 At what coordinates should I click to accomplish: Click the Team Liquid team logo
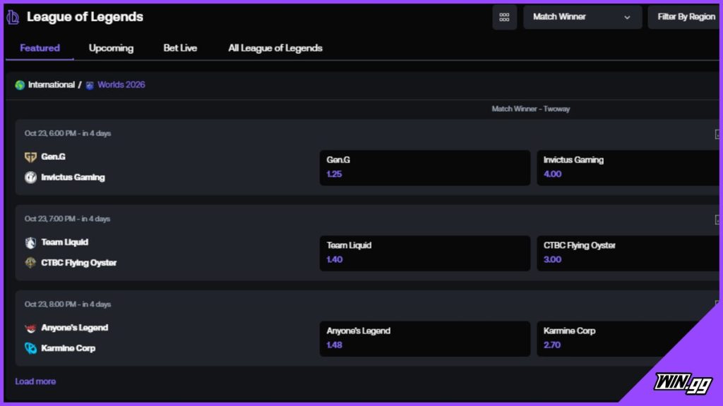point(30,242)
